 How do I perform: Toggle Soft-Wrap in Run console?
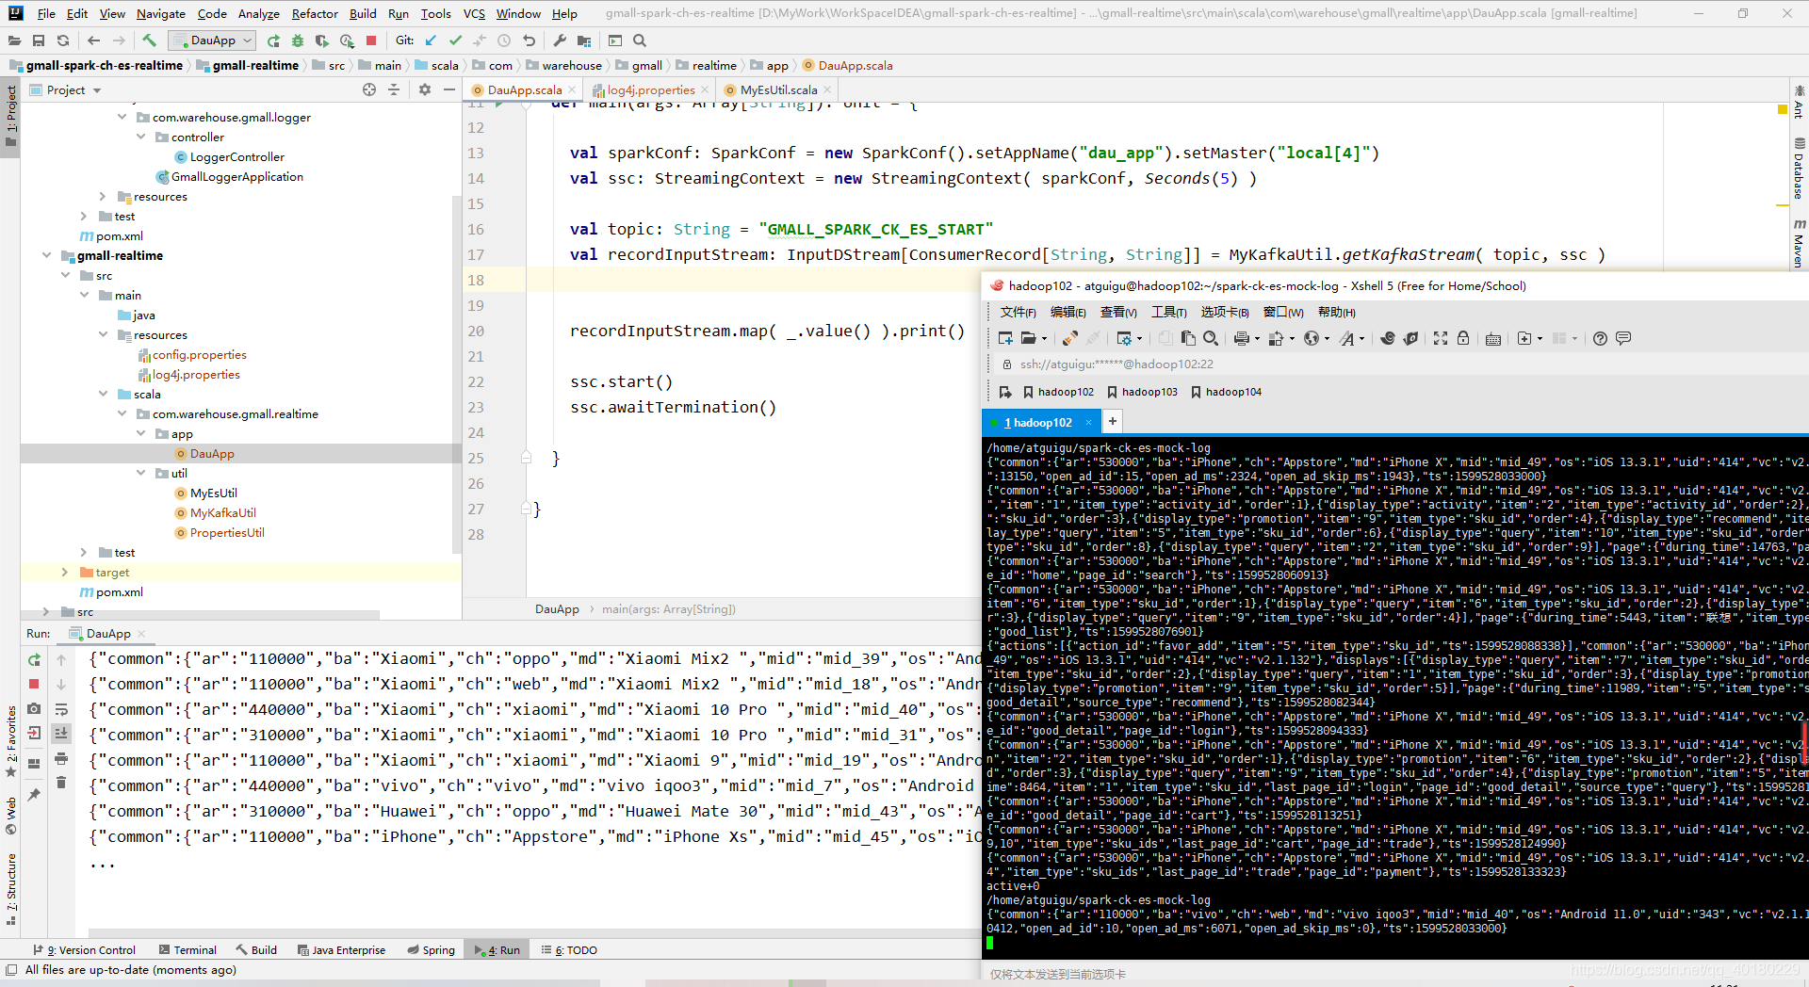click(x=61, y=709)
